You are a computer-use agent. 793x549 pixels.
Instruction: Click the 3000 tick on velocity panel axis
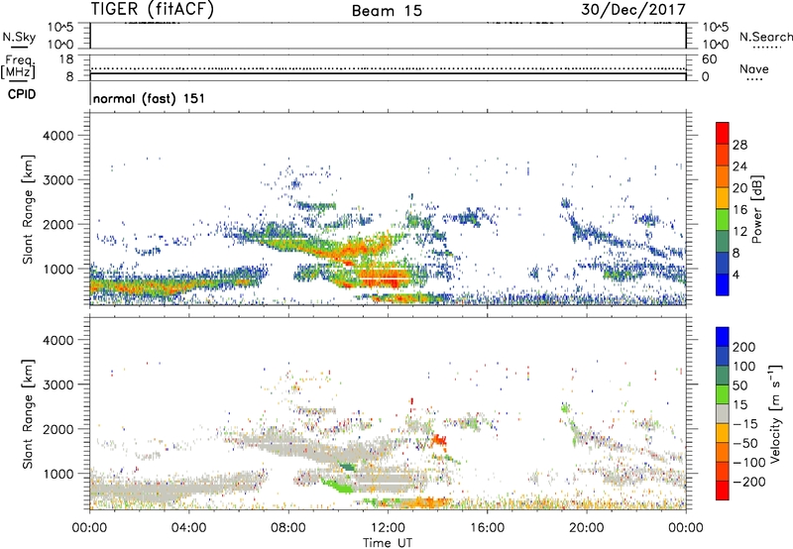pos(57,384)
